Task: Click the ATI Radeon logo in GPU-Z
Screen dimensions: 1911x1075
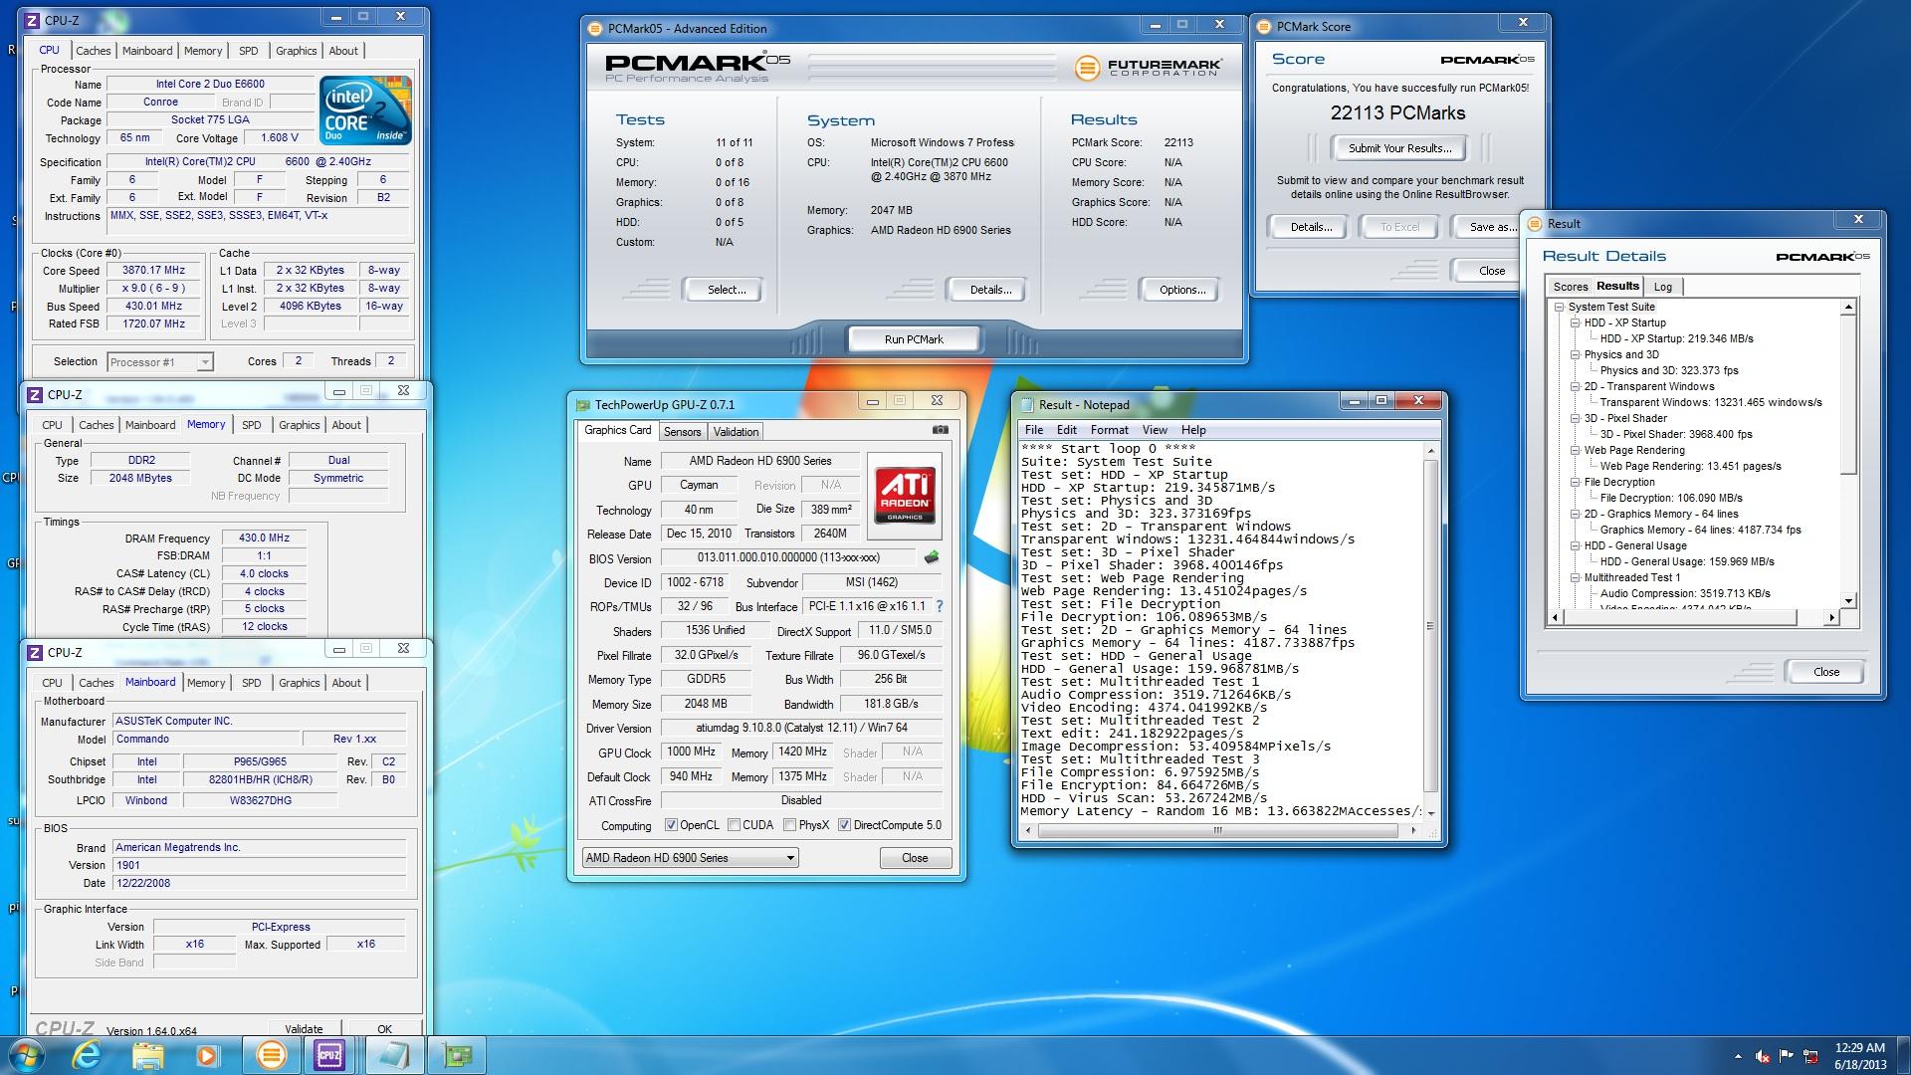Action: [x=905, y=495]
